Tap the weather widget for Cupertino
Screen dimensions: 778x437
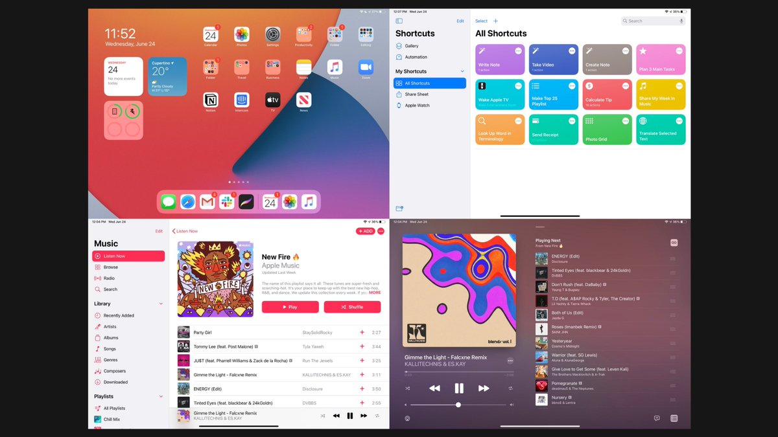pyautogui.click(x=167, y=76)
